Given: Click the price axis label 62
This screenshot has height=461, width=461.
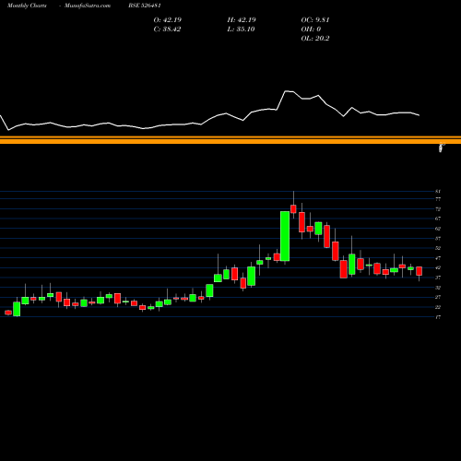Looking at the screenshot, I should 438,229.
